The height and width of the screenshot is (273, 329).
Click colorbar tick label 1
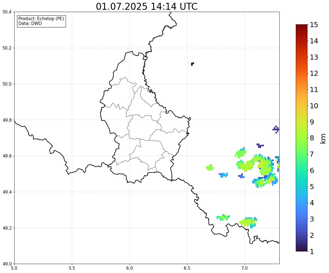click(312, 251)
